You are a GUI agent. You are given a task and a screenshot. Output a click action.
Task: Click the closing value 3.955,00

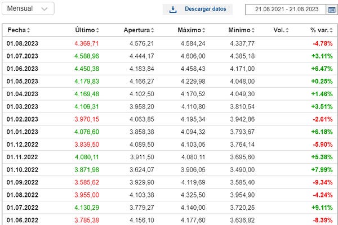[87, 195]
